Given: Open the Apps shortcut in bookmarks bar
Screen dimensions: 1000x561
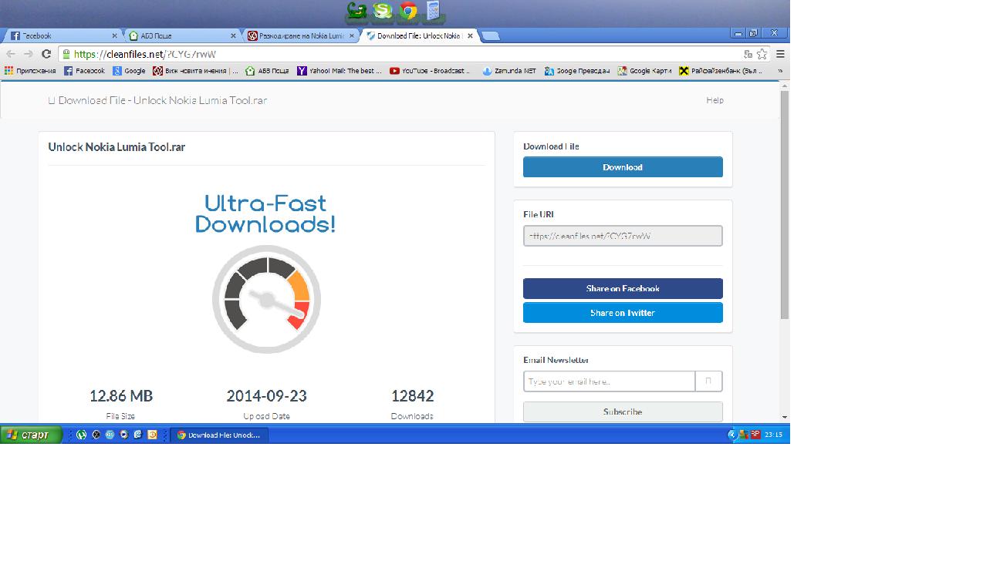Looking at the screenshot, I should [30, 71].
